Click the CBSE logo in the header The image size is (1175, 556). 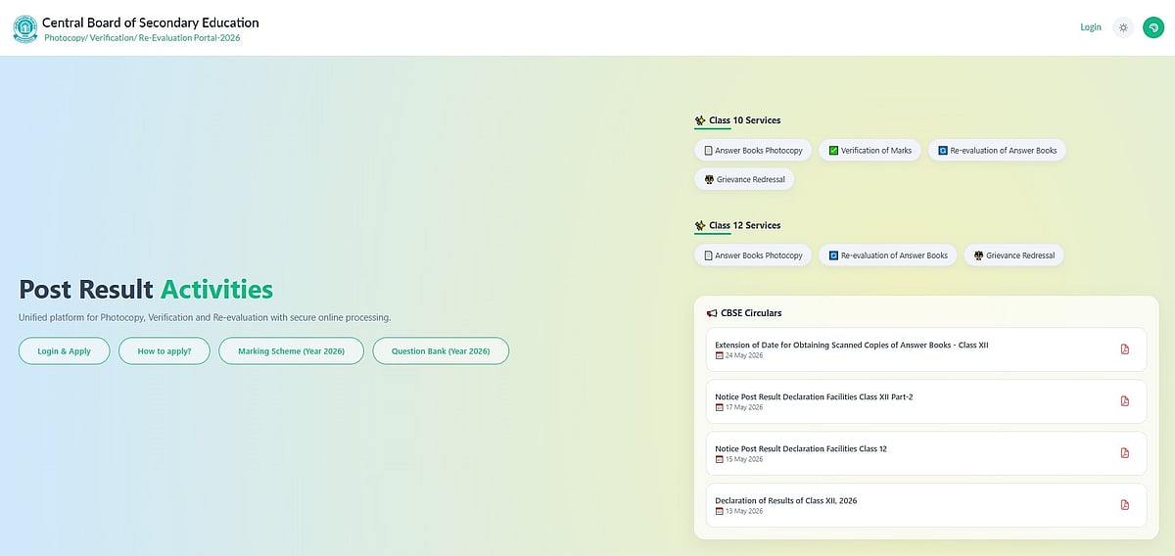coord(23,27)
